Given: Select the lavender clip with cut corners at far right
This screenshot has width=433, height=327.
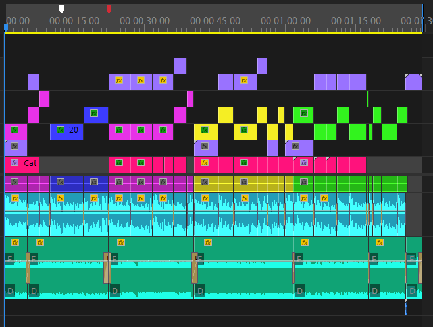Looking at the screenshot, I should point(414,82).
